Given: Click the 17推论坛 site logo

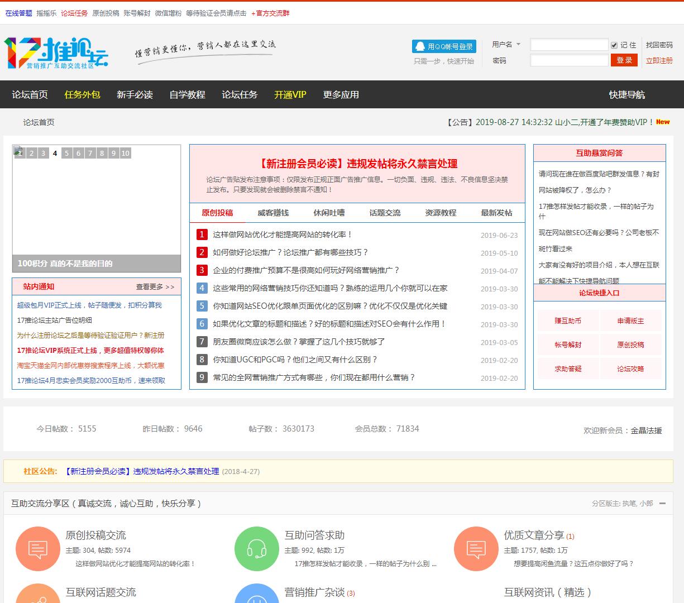Looking at the screenshot, I should [x=56, y=53].
